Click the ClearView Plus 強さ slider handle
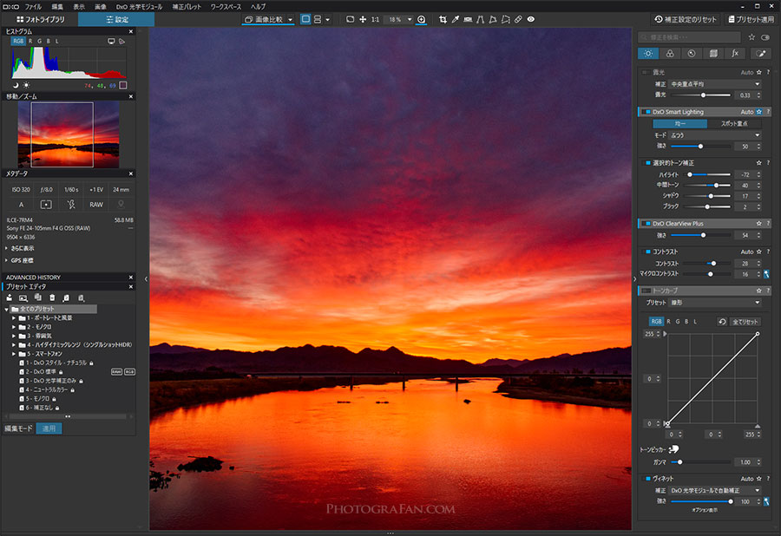This screenshot has width=781, height=536. click(x=703, y=235)
